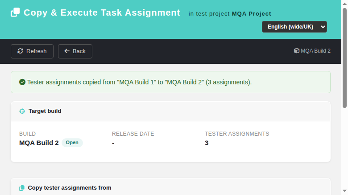Click the tester assignments count 3

207,143
